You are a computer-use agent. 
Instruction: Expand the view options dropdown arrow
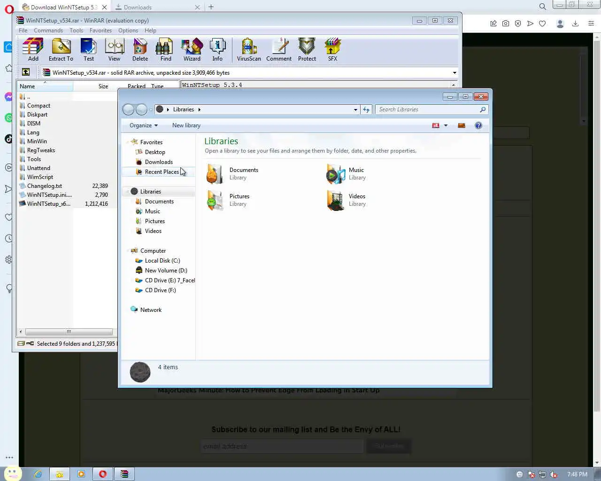tap(446, 125)
